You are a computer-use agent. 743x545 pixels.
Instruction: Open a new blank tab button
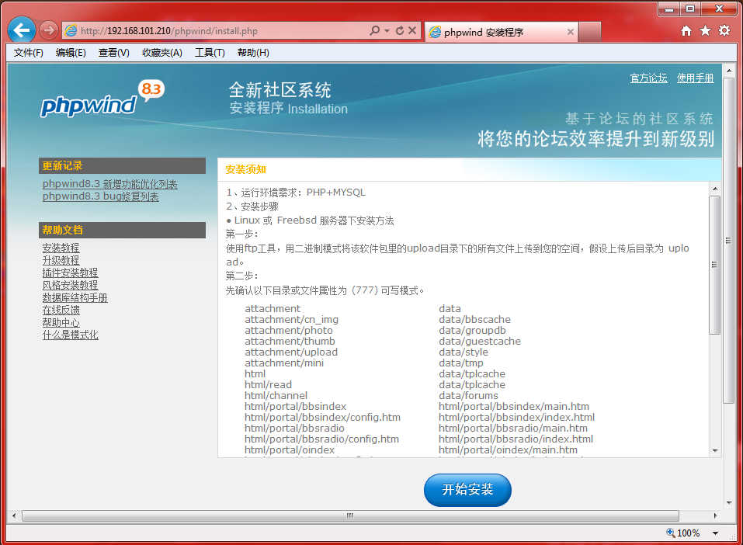pyautogui.click(x=589, y=32)
